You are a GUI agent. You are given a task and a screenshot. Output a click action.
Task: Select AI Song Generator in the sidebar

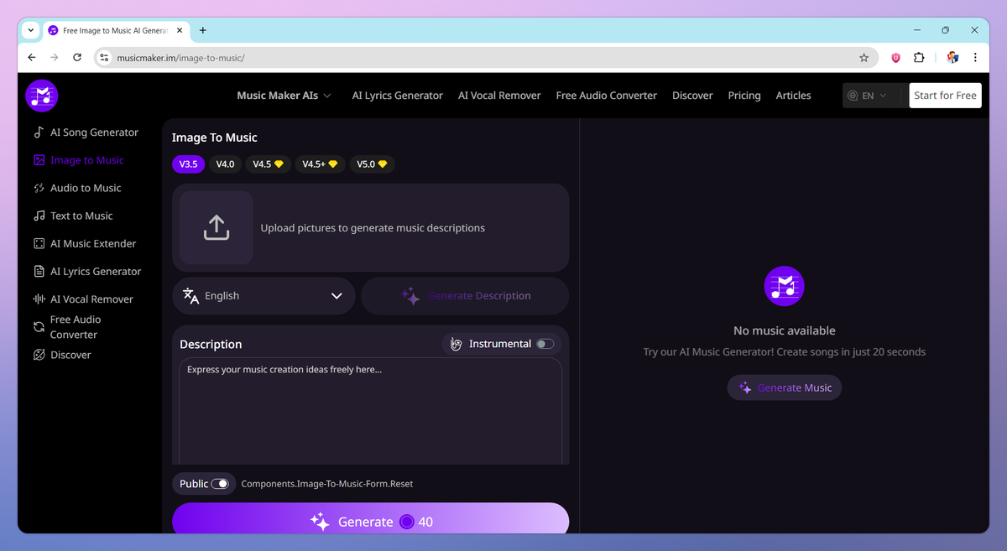92,132
